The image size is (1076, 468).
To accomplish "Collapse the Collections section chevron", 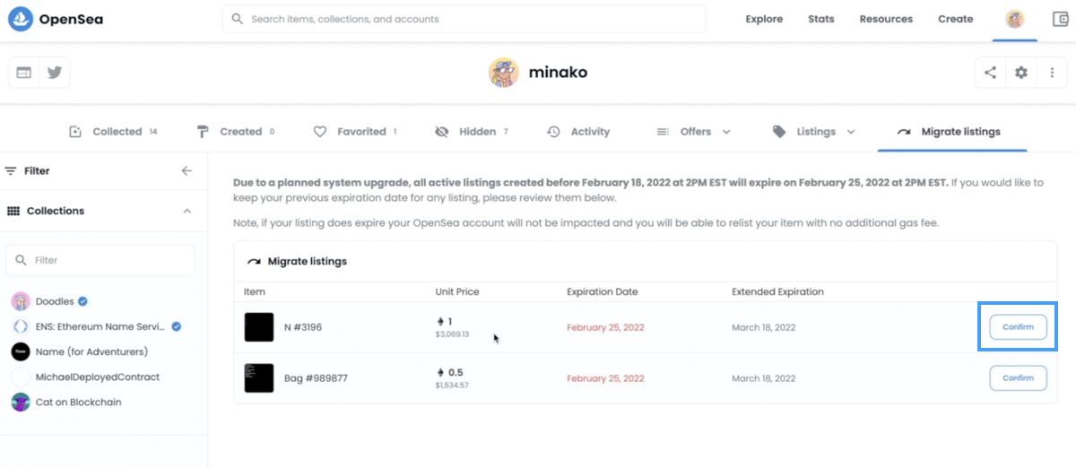I will click(x=187, y=211).
